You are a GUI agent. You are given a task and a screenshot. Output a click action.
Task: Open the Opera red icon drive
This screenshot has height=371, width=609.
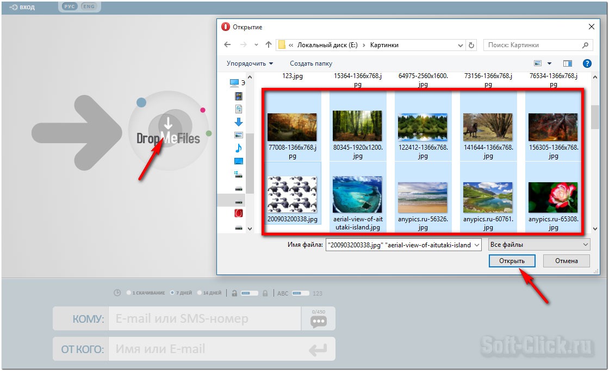point(239,213)
